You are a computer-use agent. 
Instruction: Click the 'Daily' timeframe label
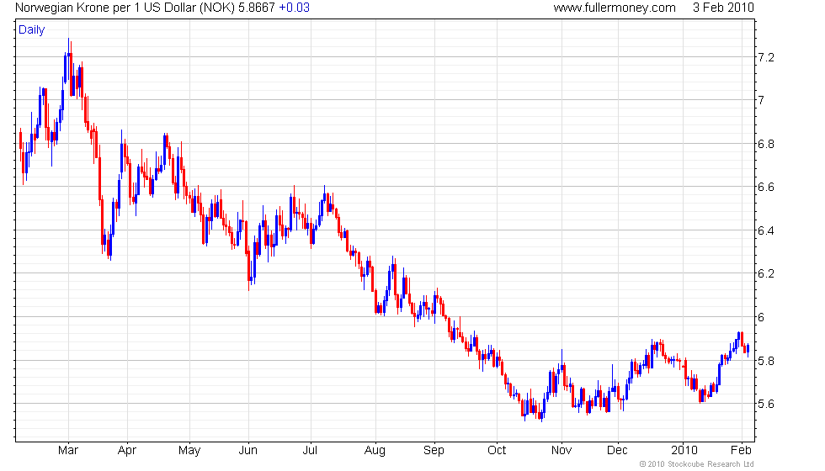coord(32,30)
